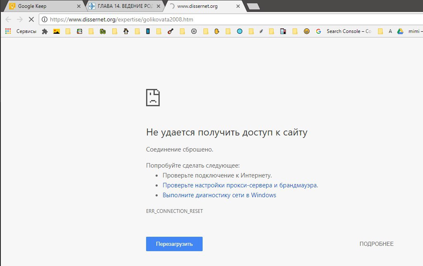This screenshot has width=423, height=266.
Task: View site information icon in address bar
Action: (x=45, y=19)
